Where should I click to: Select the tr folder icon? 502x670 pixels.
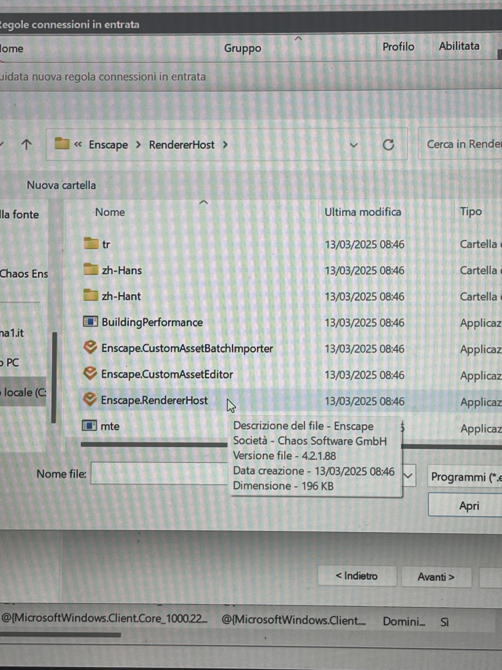91,243
